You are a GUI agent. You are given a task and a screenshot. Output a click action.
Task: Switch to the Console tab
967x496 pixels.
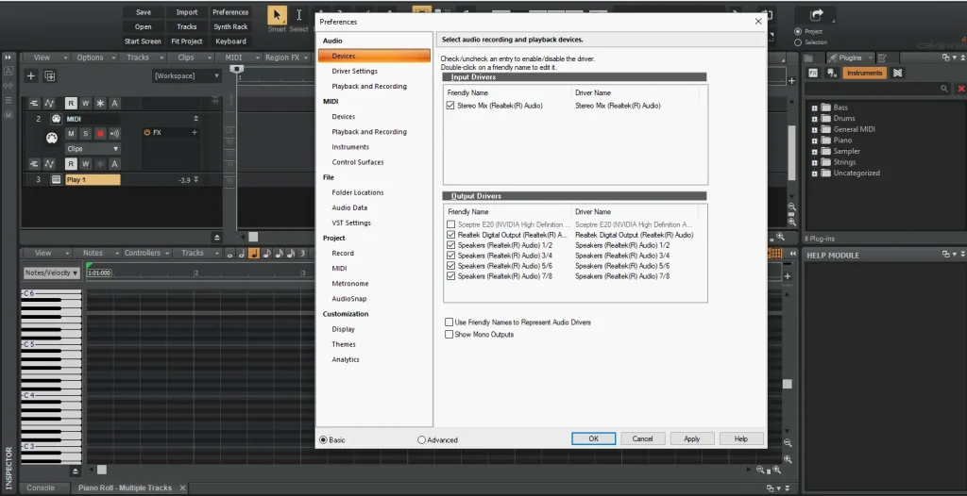(41, 488)
